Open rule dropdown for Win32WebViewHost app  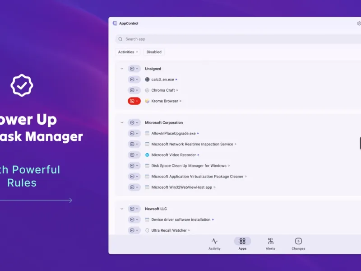[x=134, y=187]
